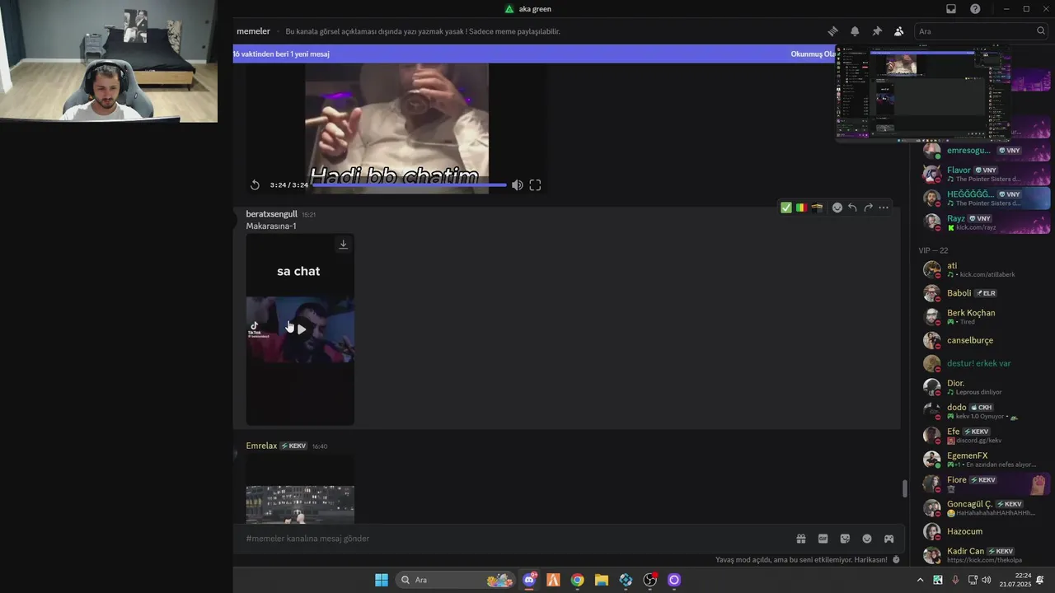Open clock showing 22:24 in taskbar
This screenshot has width=1055, height=593.
[1015, 580]
